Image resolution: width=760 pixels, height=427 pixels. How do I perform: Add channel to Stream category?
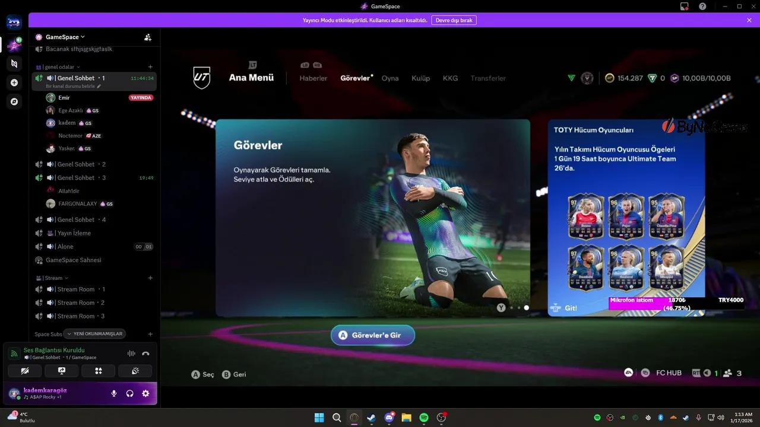coord(150,278)
